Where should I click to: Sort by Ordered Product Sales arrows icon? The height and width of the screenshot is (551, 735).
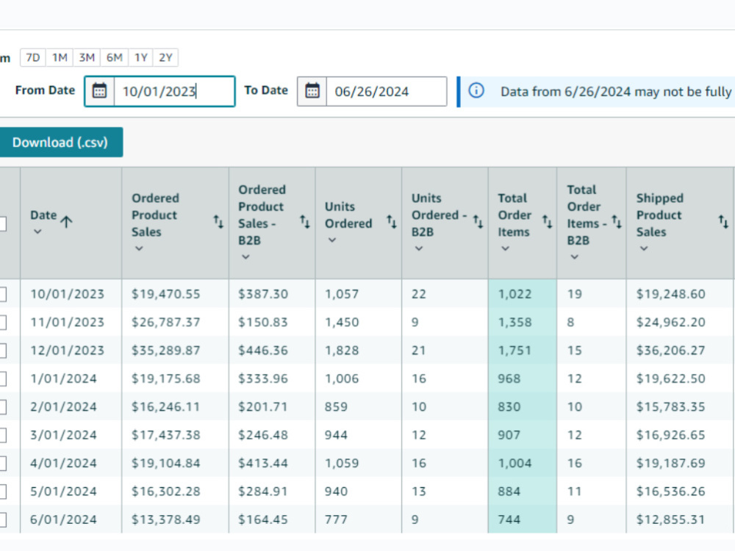click(218, 222)
